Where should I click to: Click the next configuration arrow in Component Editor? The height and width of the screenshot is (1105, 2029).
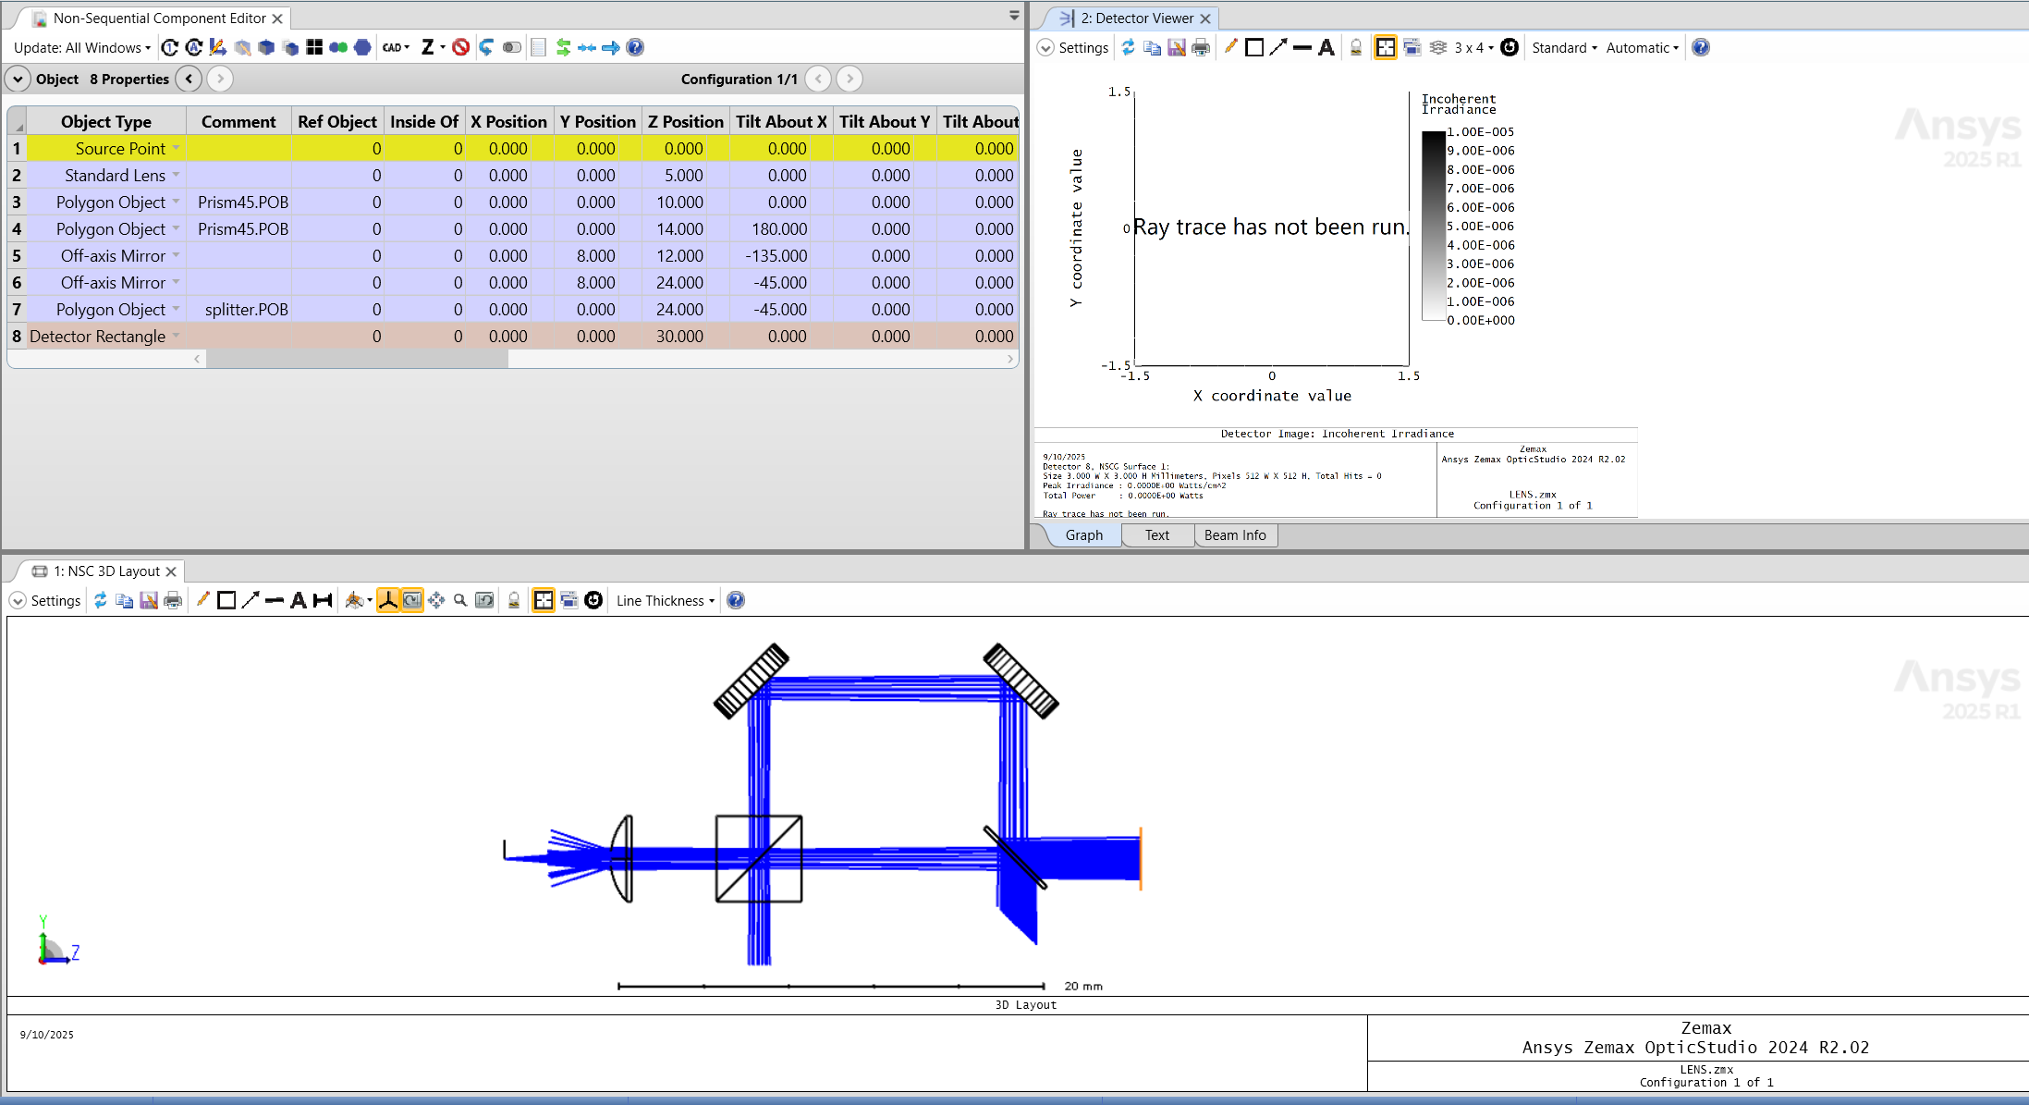pyautogui.click(x=849, y=79)
